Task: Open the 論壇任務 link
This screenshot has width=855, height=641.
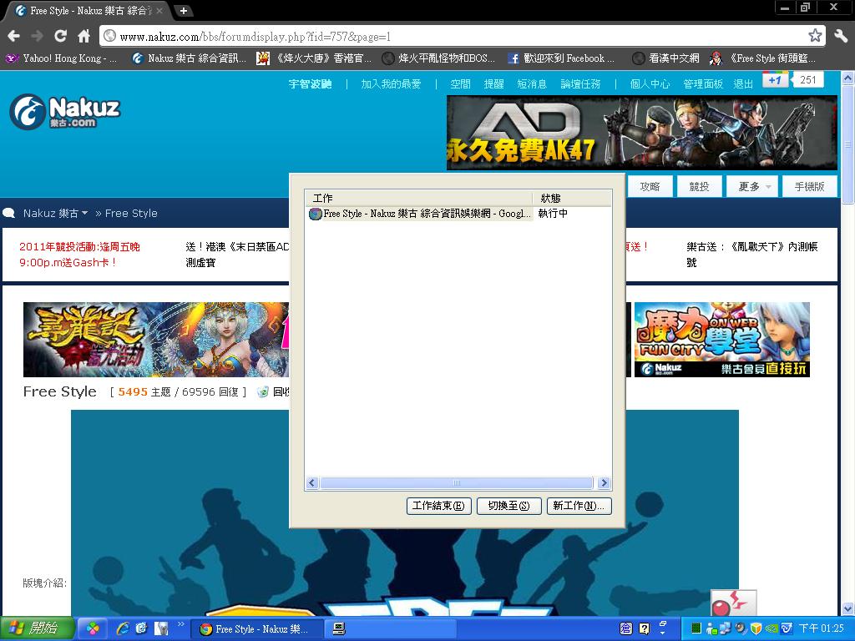Action: [x=581, y=84]
